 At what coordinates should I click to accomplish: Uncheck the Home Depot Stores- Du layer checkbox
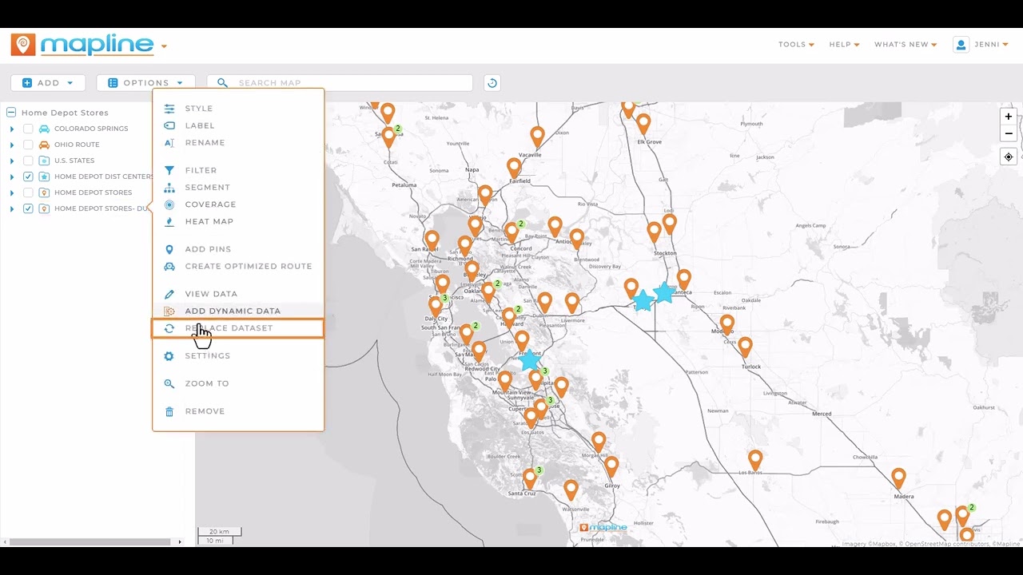coord(28,208)
